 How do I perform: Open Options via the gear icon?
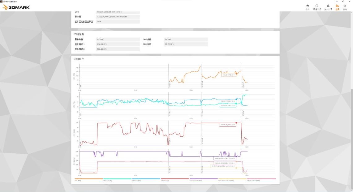345,7
